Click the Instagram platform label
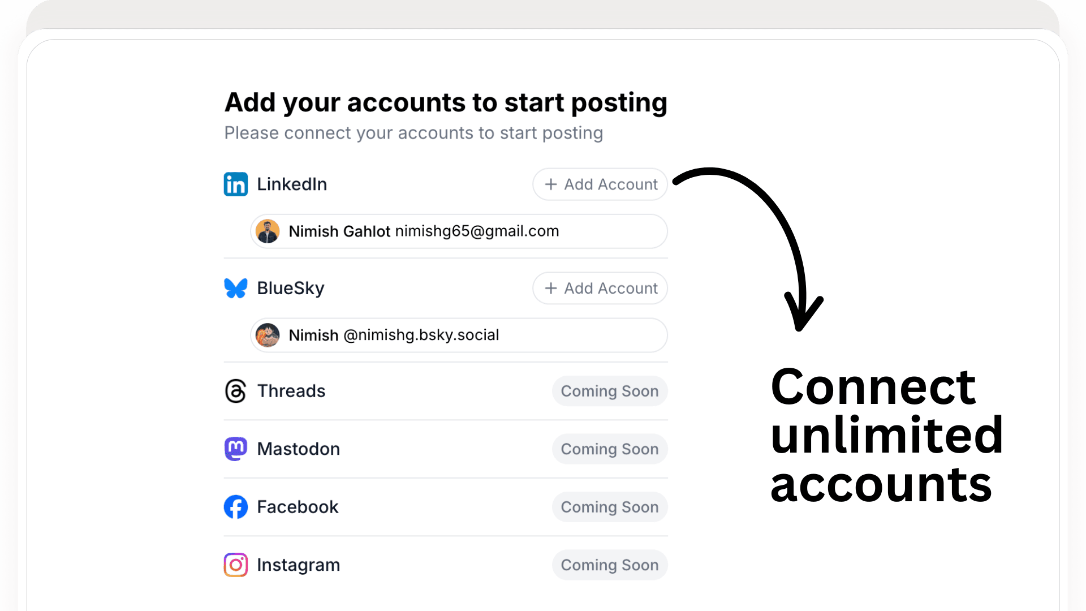The width and height of the screenshot is (1086, 611). (x=299, y=565)
